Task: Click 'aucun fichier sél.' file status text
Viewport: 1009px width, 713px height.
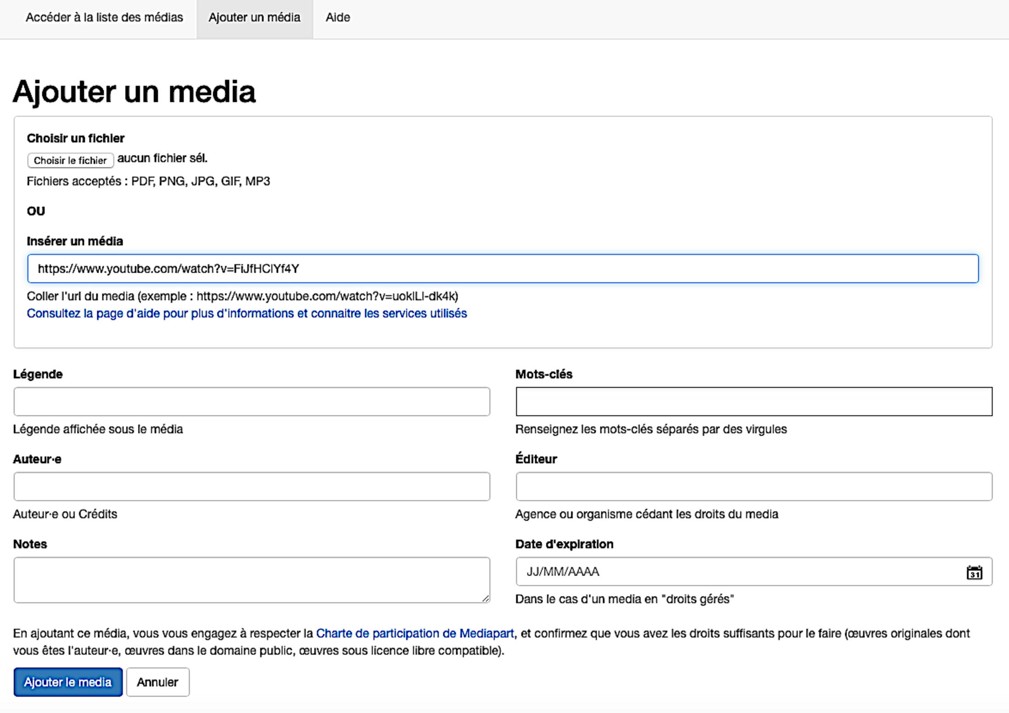Action: click(162, 159)
